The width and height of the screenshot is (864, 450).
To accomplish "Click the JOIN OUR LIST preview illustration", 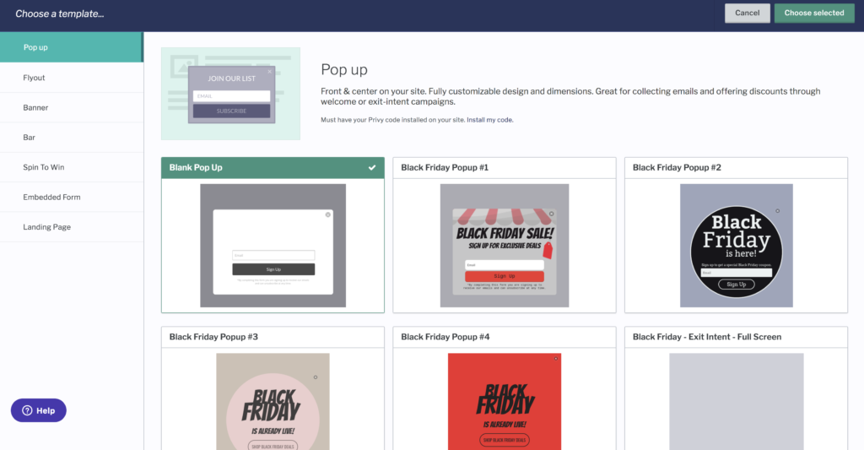I will (231, 94).
